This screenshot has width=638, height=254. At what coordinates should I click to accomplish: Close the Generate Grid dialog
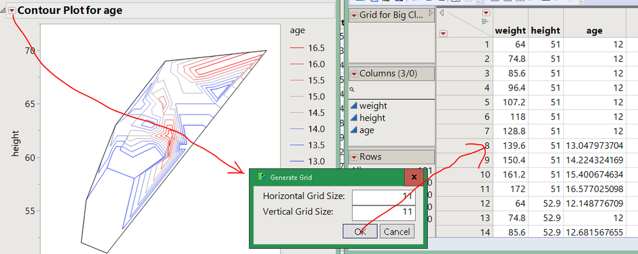click(x=414, y=177)
